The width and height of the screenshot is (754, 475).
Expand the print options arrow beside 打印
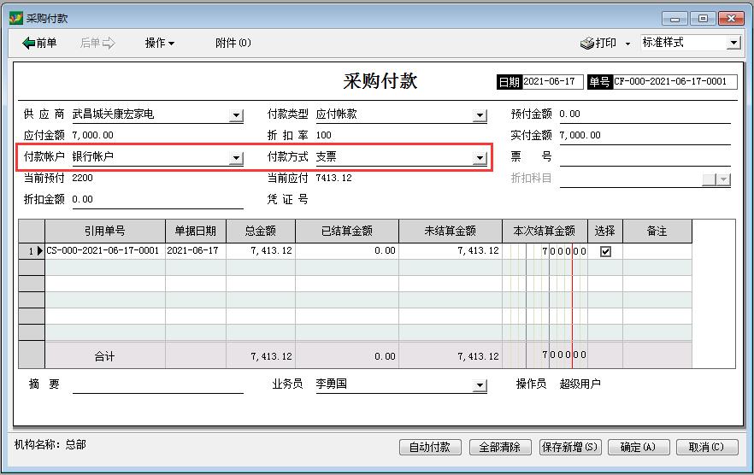click(x=627, y=44)
